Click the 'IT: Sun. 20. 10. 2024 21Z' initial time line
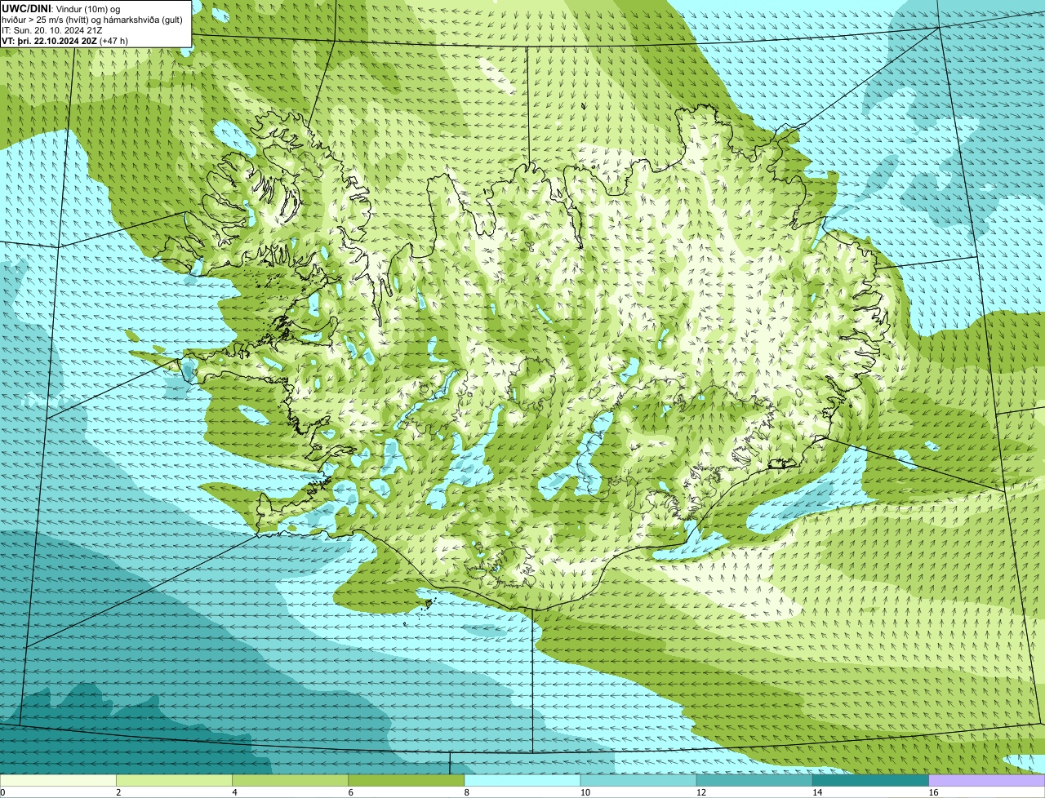This screenshot has height=798, width=1045. (x=51, y=29)
